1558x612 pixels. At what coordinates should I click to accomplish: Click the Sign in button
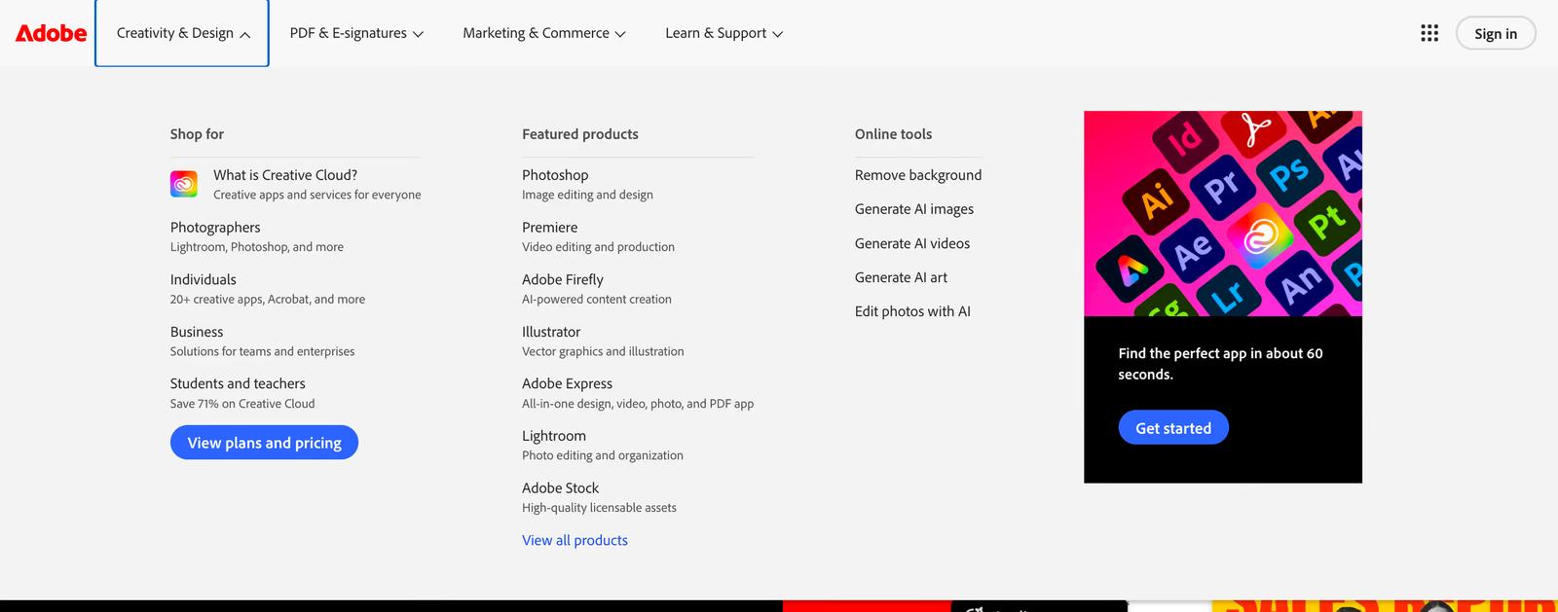coord(1496,33)
